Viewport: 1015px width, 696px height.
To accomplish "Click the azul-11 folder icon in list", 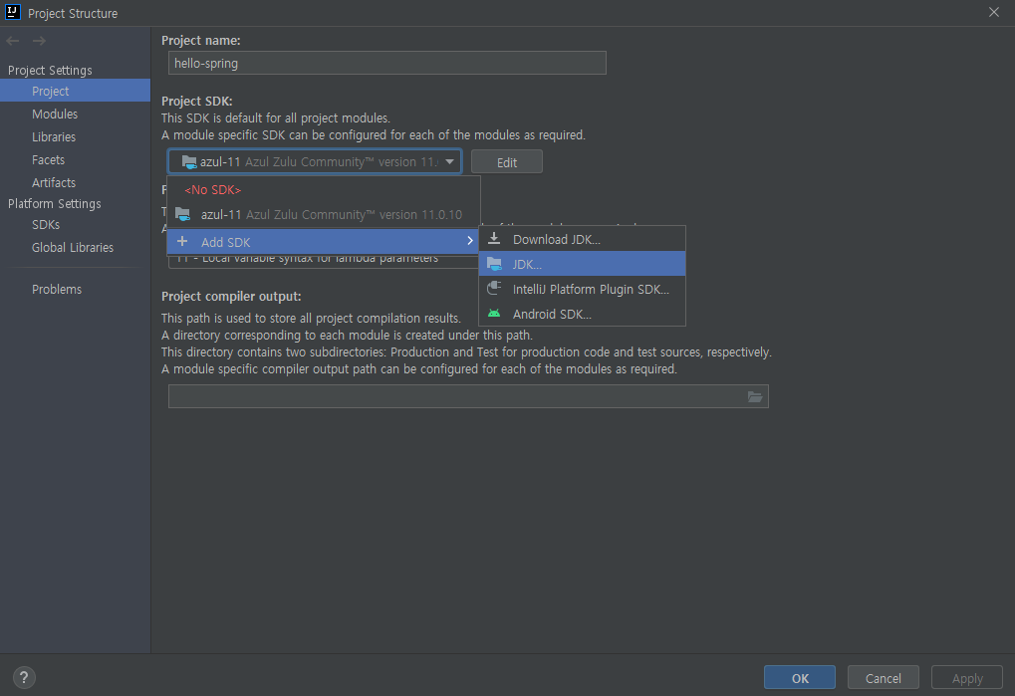I will tap(183, 214).
